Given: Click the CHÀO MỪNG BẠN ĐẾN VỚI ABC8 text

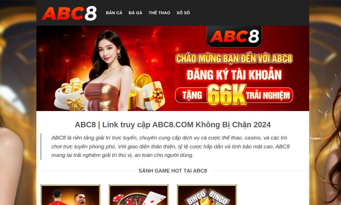Looking at the screenshot, I should [x=234, y=59].
